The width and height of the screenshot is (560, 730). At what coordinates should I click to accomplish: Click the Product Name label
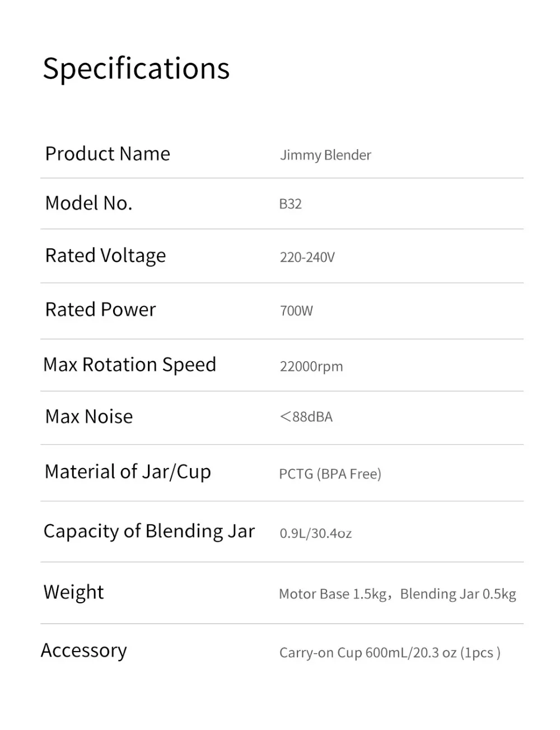click(x=108, y=154)
